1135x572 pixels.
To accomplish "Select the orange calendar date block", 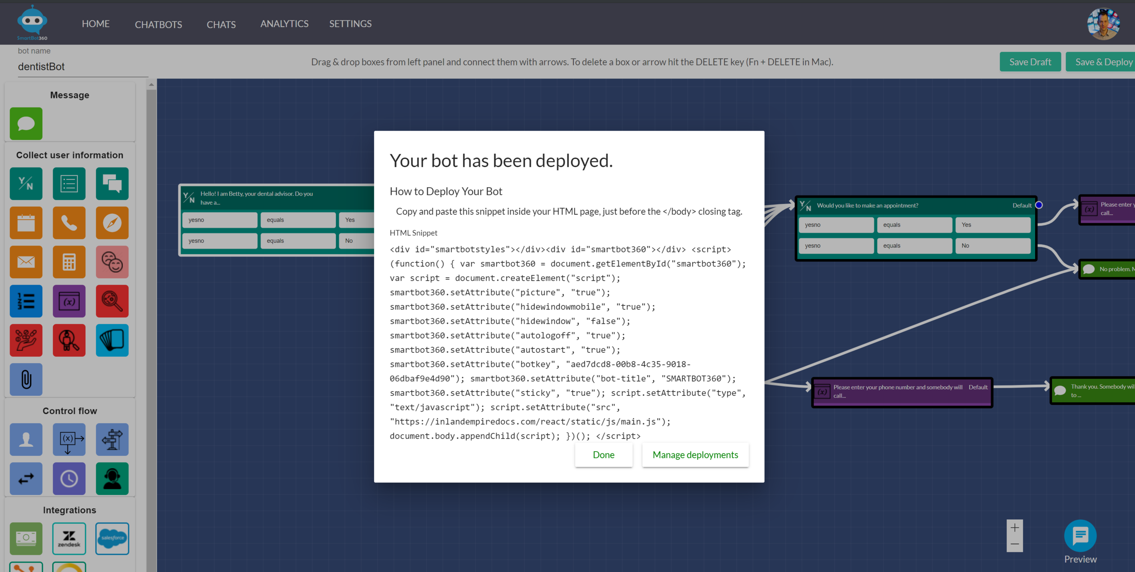I will [x=26, y=223].
